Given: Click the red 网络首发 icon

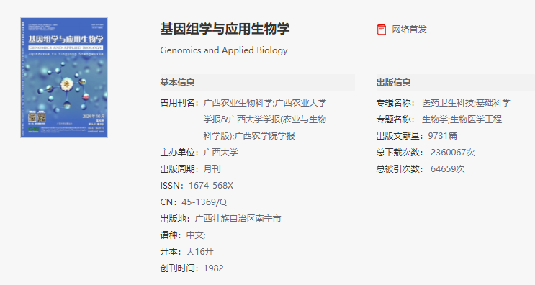Looking at the screenshot, I should coord(382,30).
